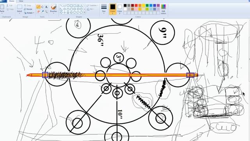The image size is (250, 141).
Task: Pick the white palette swatch
Action: [125, 9]
